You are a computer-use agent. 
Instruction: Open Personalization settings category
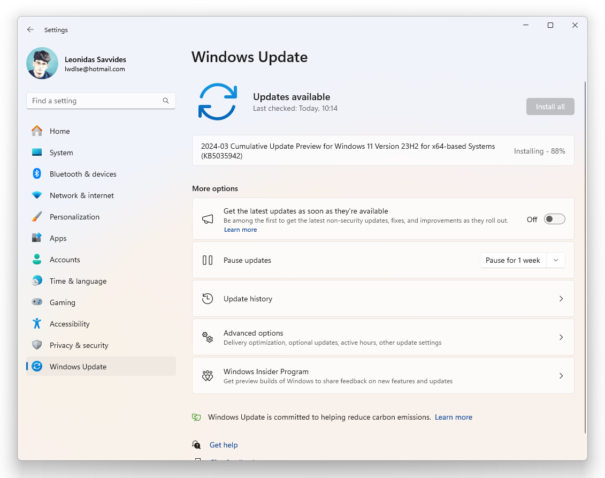[x=101, y=217]
